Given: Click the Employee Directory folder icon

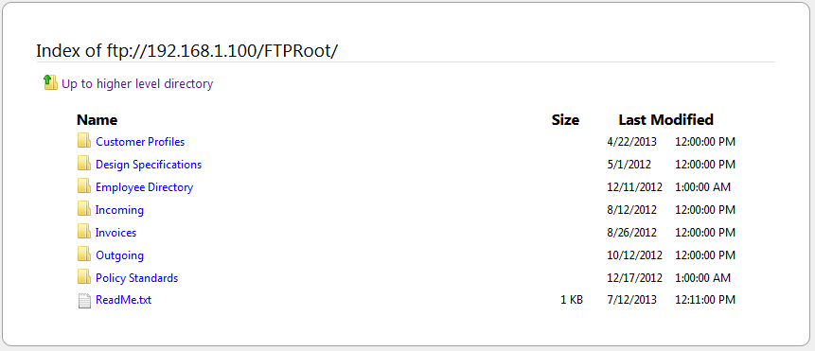Looking at the screenshot, I should 84,185.
